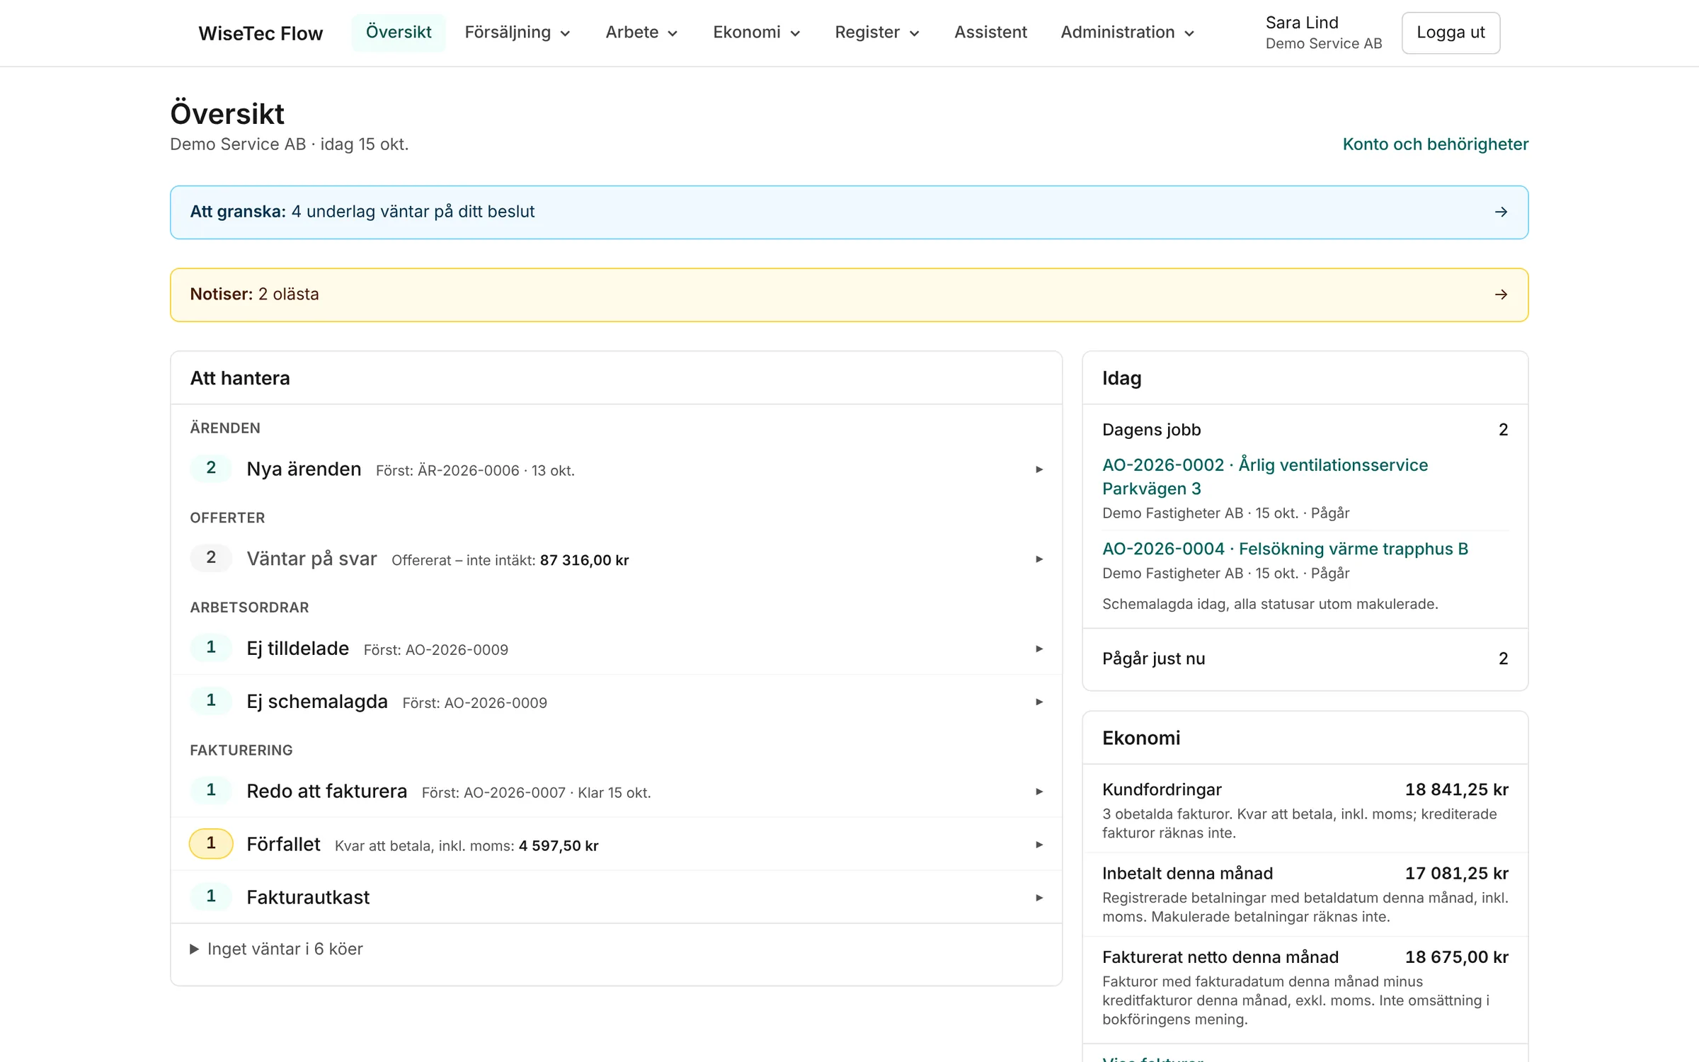Expand the Nya ärenden row triangle

(1039, 469)
